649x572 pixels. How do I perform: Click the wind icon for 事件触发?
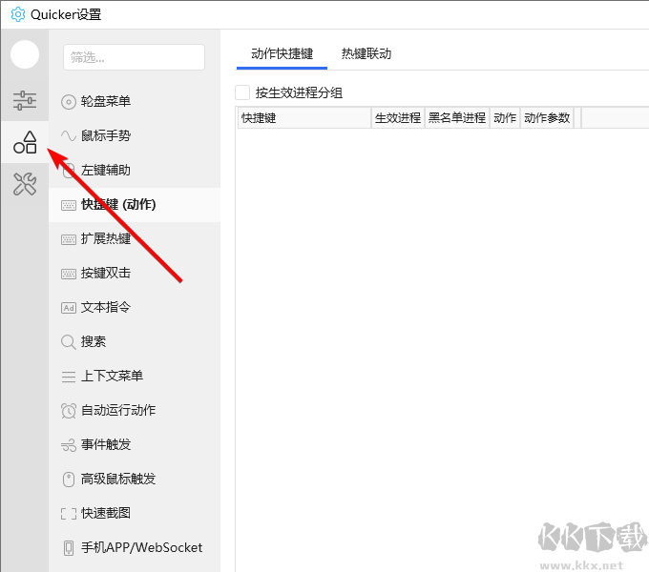pos(69,445)
